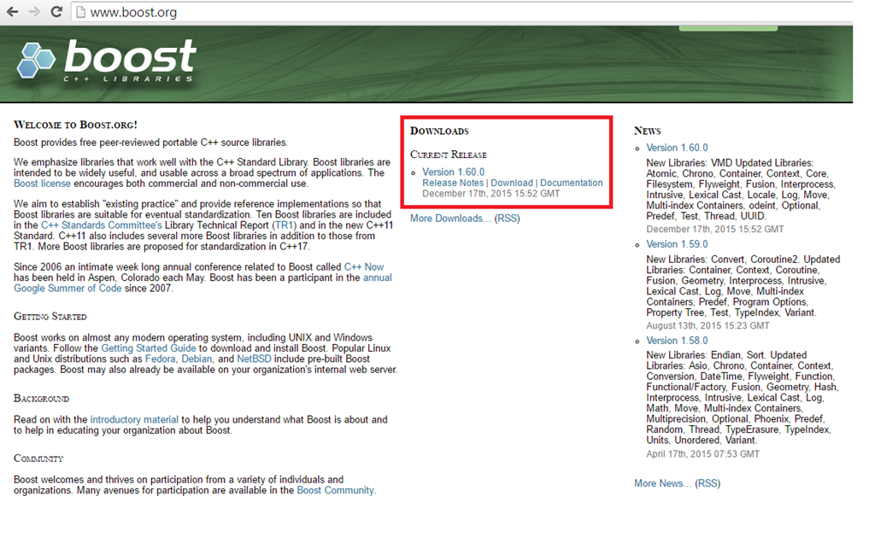Screen dimensions: 875x543
Task: Open the Boost Community link
Action: pyautogui.click(x=335, y=491)
